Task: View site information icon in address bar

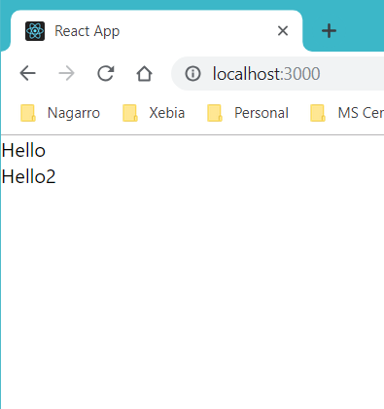Action: pyautogui.click(x=192, y=74)
